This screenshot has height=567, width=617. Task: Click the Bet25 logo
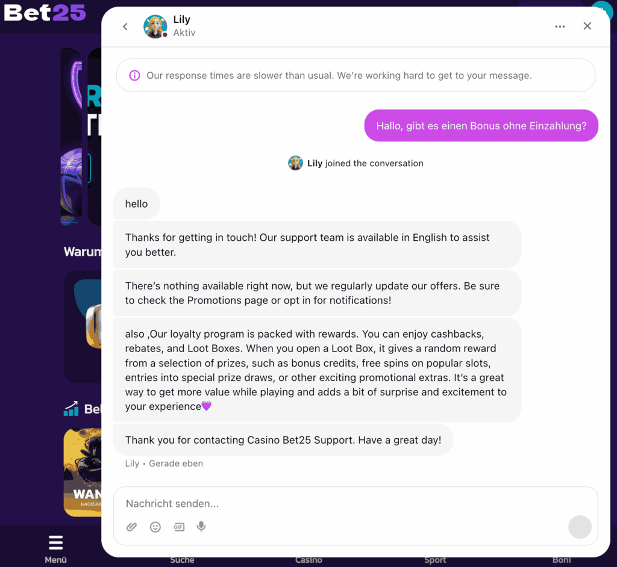click(x=45, y=13)
